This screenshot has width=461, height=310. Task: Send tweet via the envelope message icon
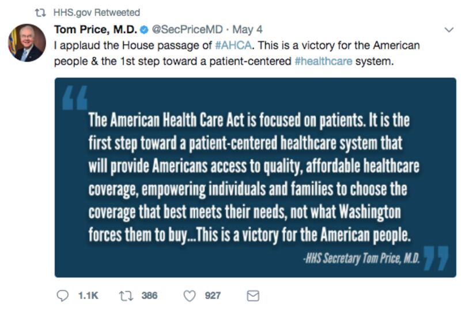[x=252, y=296]
